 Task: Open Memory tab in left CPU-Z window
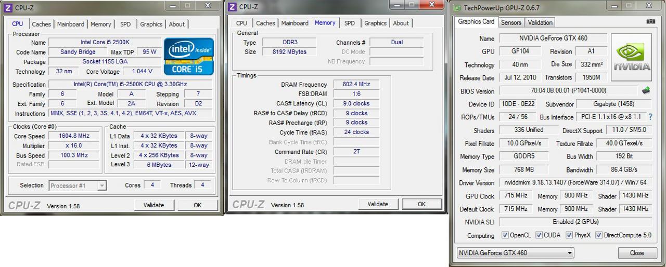(101, 24)
